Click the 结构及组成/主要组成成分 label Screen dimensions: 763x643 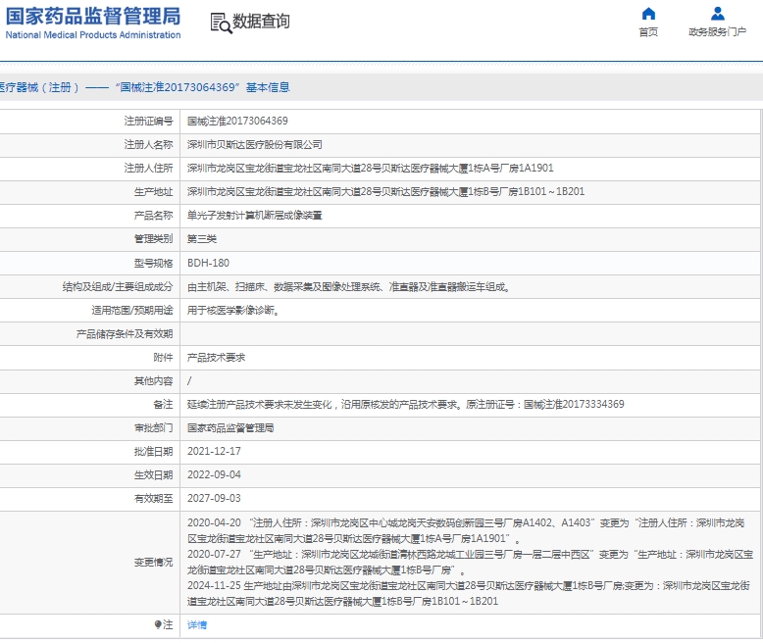click(118, 287)
